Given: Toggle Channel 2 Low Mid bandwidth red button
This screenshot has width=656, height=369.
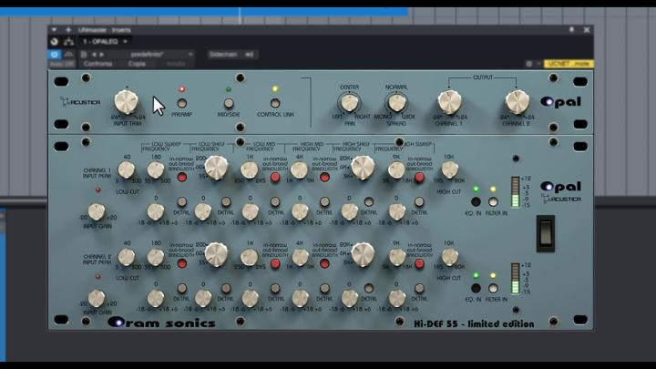Looking at the screenshot, I should click(275, 264).
